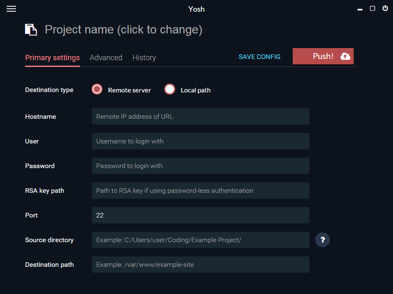Focus the User input field
This screenshot has height=294, width=393.
pyautogui.click(x=201, y=141)
